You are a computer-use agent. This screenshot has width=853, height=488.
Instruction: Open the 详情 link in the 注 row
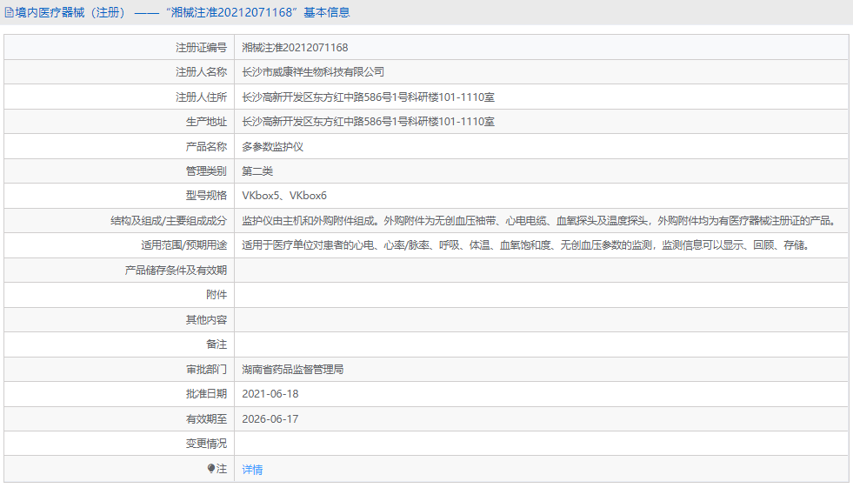pyautogui.click(x=252, y=470)
